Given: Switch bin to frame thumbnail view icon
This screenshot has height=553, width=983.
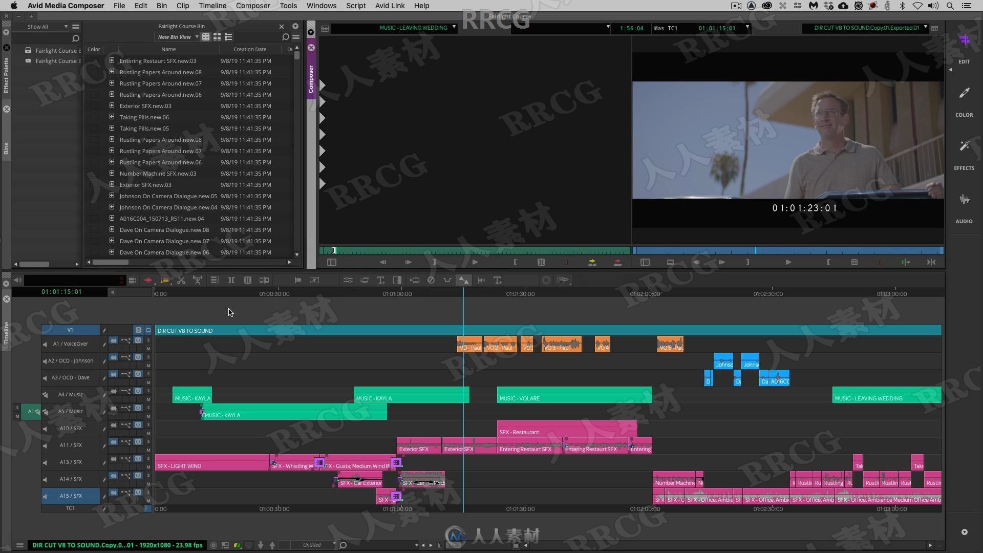Looking at the screenshot, I should point(217,37).
